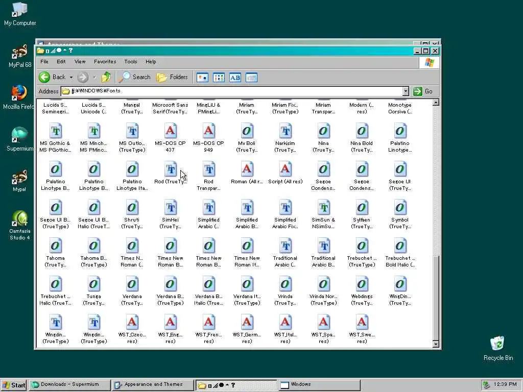Viewport: 523px width, 392px height.
Task: Click the Go button beside address bar
Action: pyautogui.click(x=423, y=91)
